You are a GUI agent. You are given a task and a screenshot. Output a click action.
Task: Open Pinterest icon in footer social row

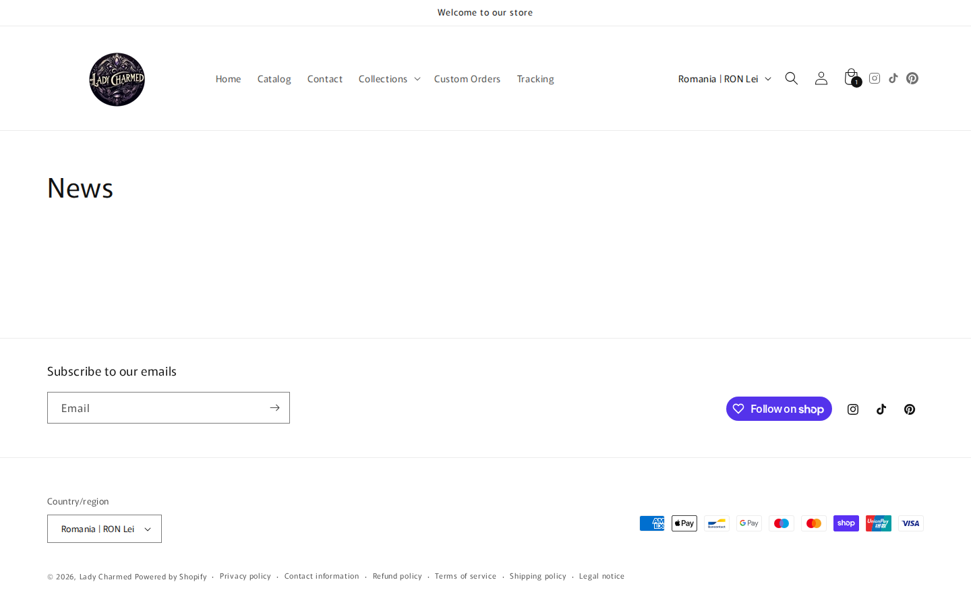point(910,409)
